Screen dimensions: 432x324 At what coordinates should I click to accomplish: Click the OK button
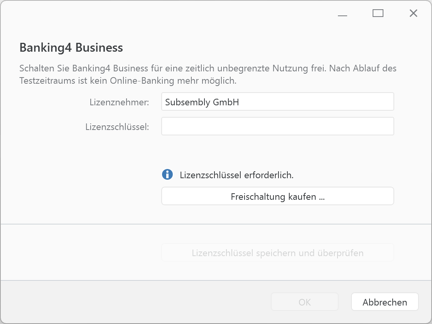click(305, 302)
